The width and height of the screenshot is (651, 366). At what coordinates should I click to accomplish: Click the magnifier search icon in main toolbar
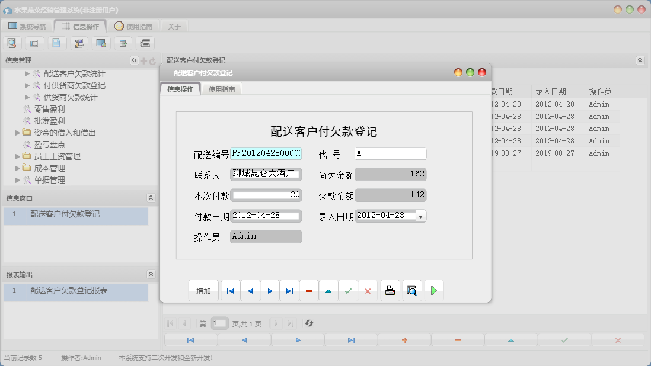click(12, 43)
